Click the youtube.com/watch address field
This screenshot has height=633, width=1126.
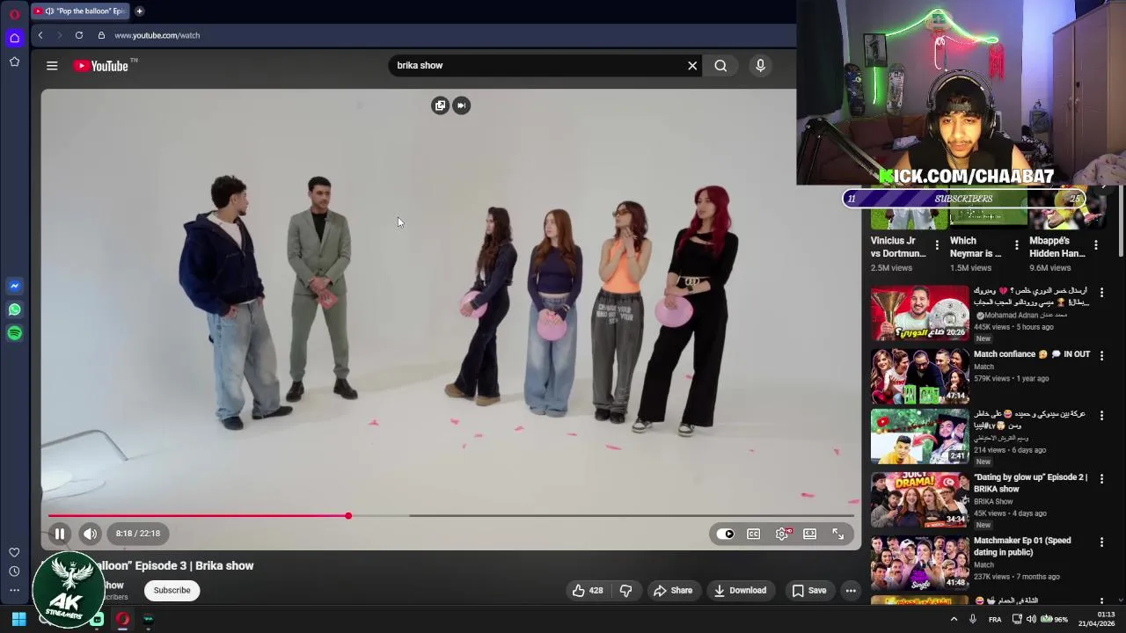coord(157,35)
